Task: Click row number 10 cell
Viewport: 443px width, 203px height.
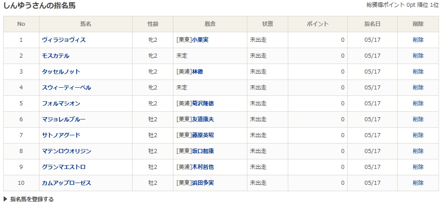Action: pos(21,183)
